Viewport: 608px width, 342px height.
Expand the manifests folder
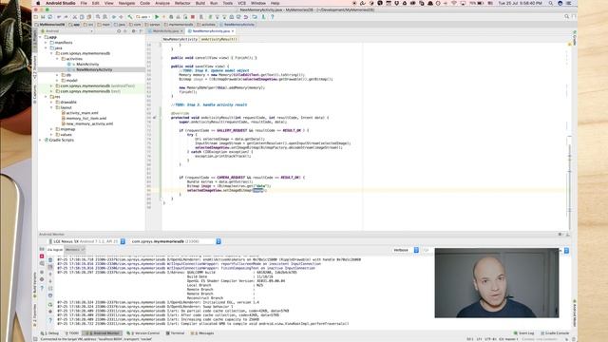[x=47, y=43]
